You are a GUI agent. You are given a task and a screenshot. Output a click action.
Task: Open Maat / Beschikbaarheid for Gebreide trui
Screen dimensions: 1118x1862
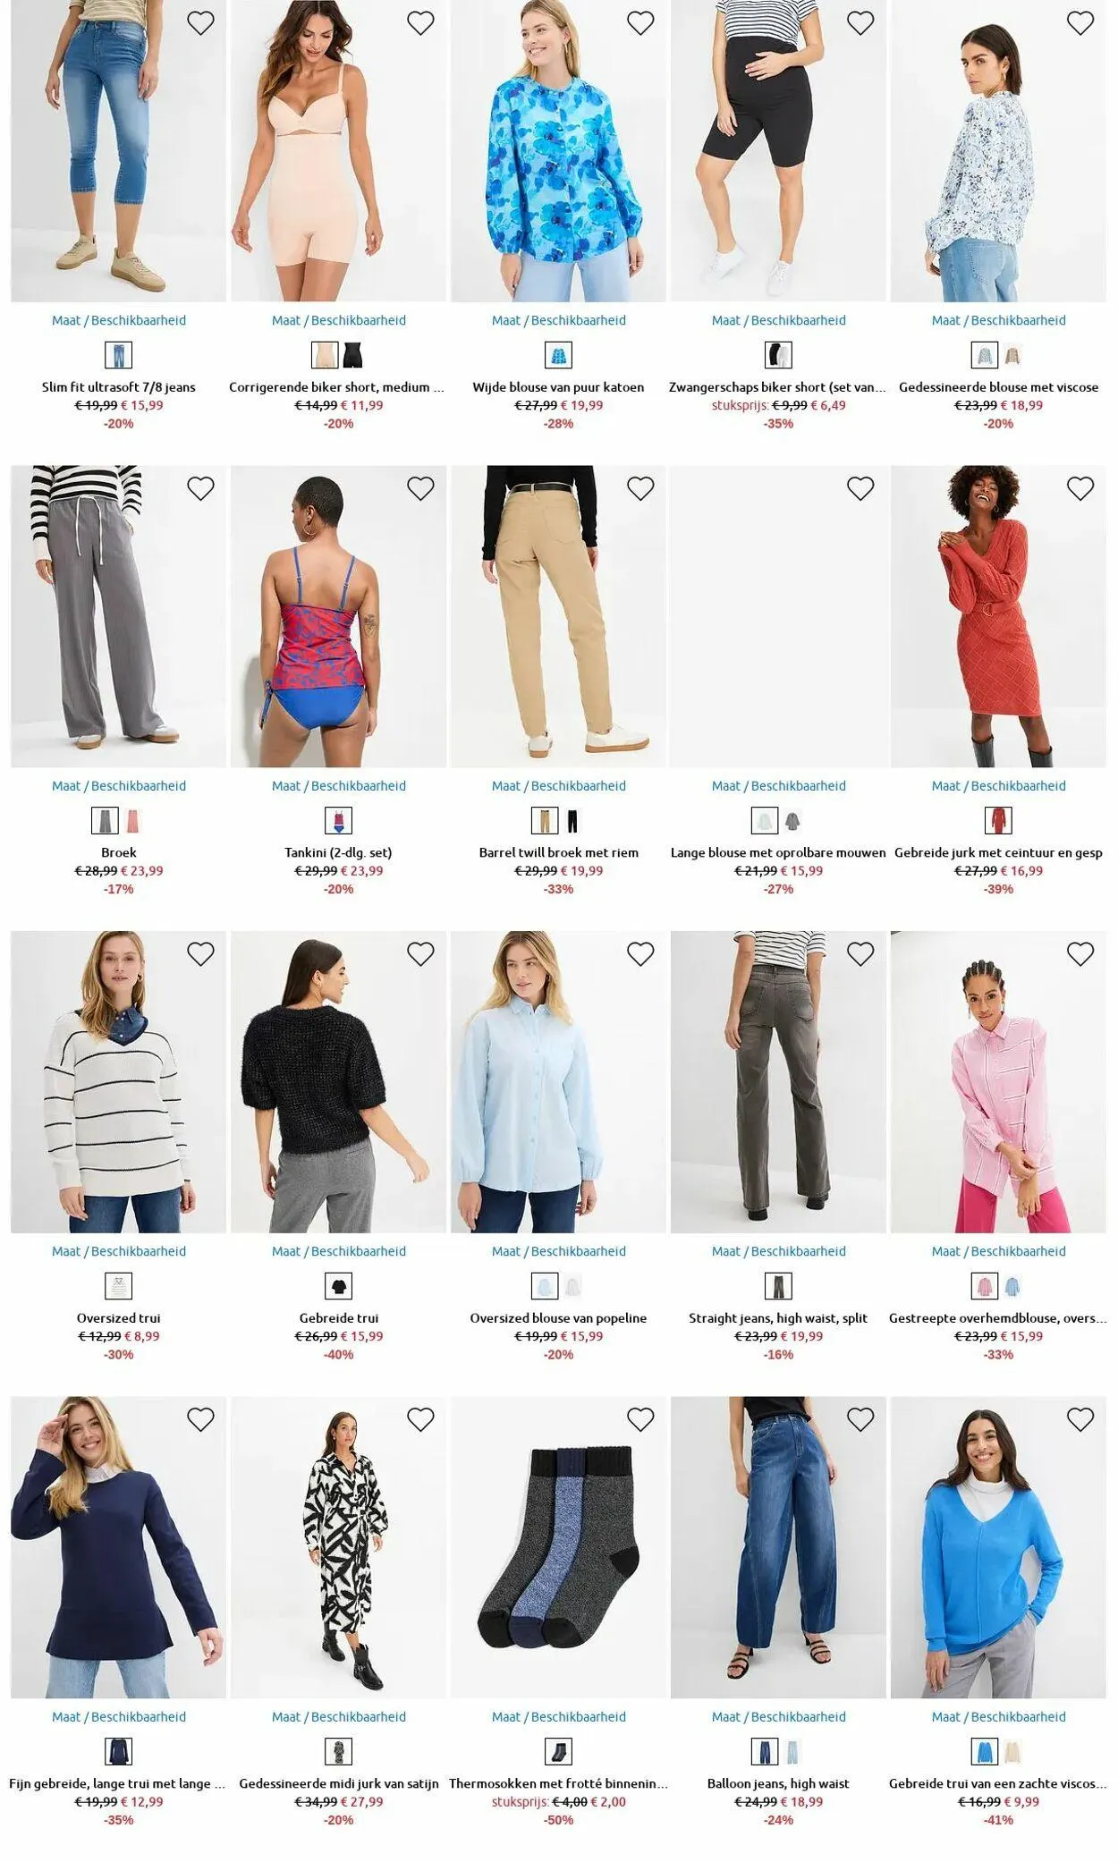click(339, 1251)
